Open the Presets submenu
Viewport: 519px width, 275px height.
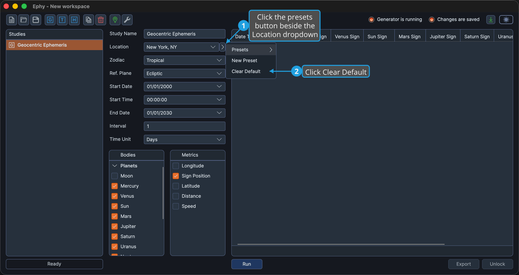(x=251, y=50)
